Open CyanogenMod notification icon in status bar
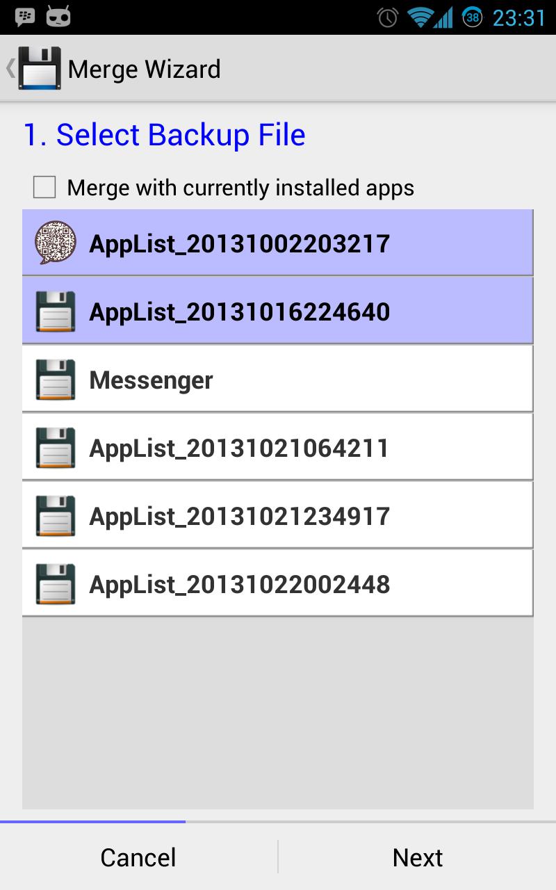The height and width of the screenshot is (890, 556). click(x=58, y=17)
